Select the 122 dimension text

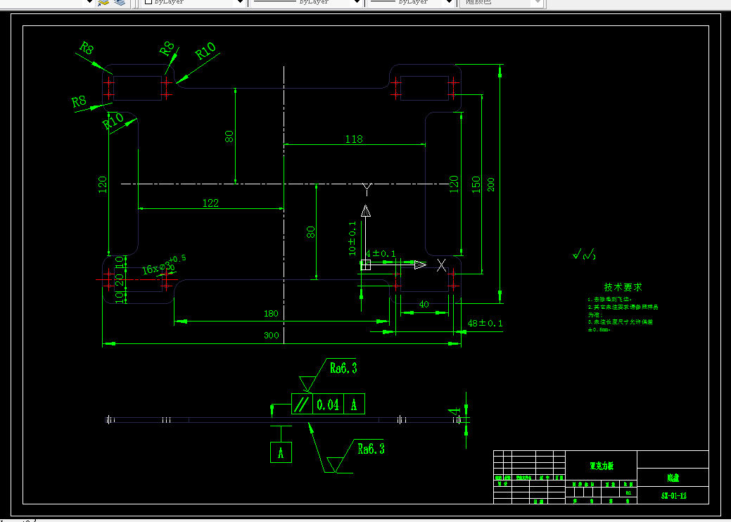tap(211, 203)
